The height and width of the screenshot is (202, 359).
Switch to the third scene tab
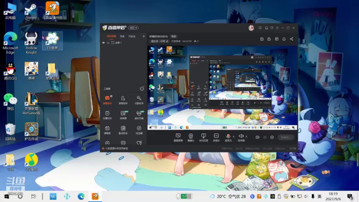132,36
